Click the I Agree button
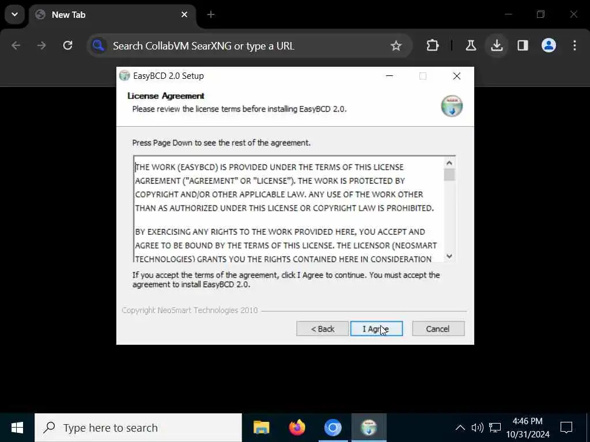Image resolution: width=590 pixels, height=442 pixels. click(376, 329)
